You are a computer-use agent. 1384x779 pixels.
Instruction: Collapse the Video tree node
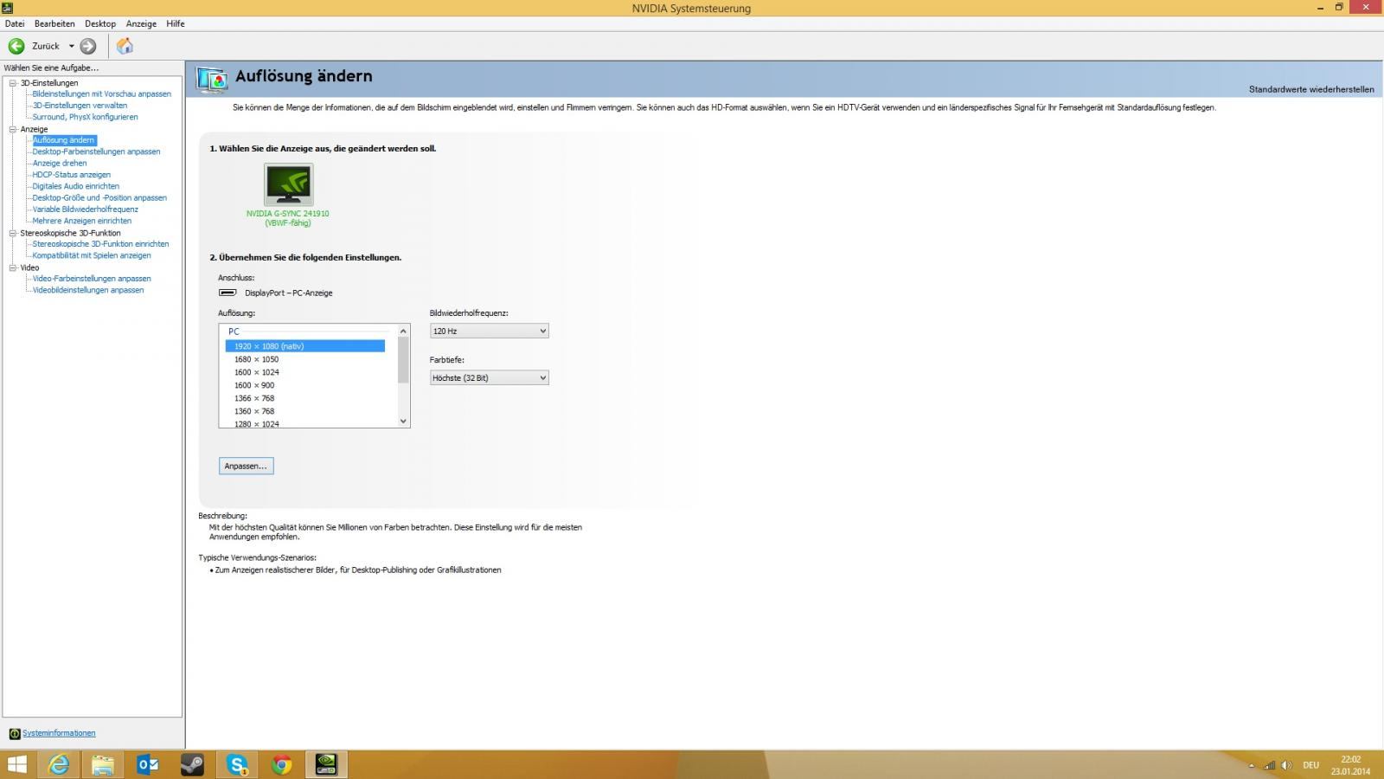pos(13,267)
